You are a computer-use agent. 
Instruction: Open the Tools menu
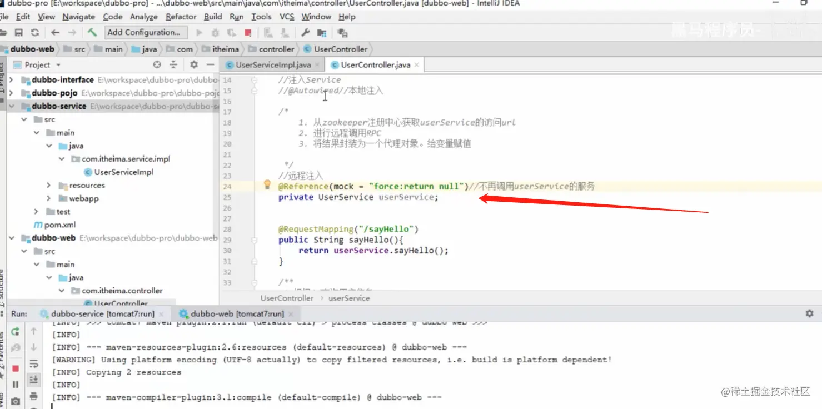coord(261,17)
